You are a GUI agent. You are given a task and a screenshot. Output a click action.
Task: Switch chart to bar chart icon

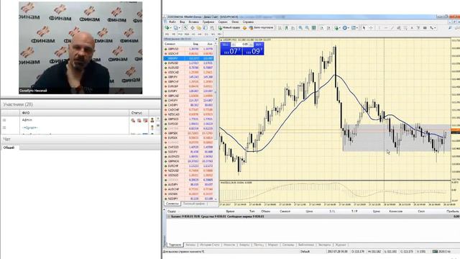pyautogui.click(x=280, y=28)
